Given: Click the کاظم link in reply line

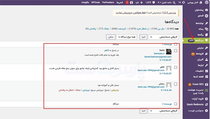Looking at the screenshot, I should (x=107, y=50).
